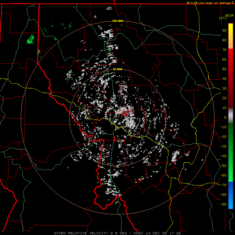235x235 pixels.
Task: Click the 70 value on velocity scale
Action: [x=224, y=50]
